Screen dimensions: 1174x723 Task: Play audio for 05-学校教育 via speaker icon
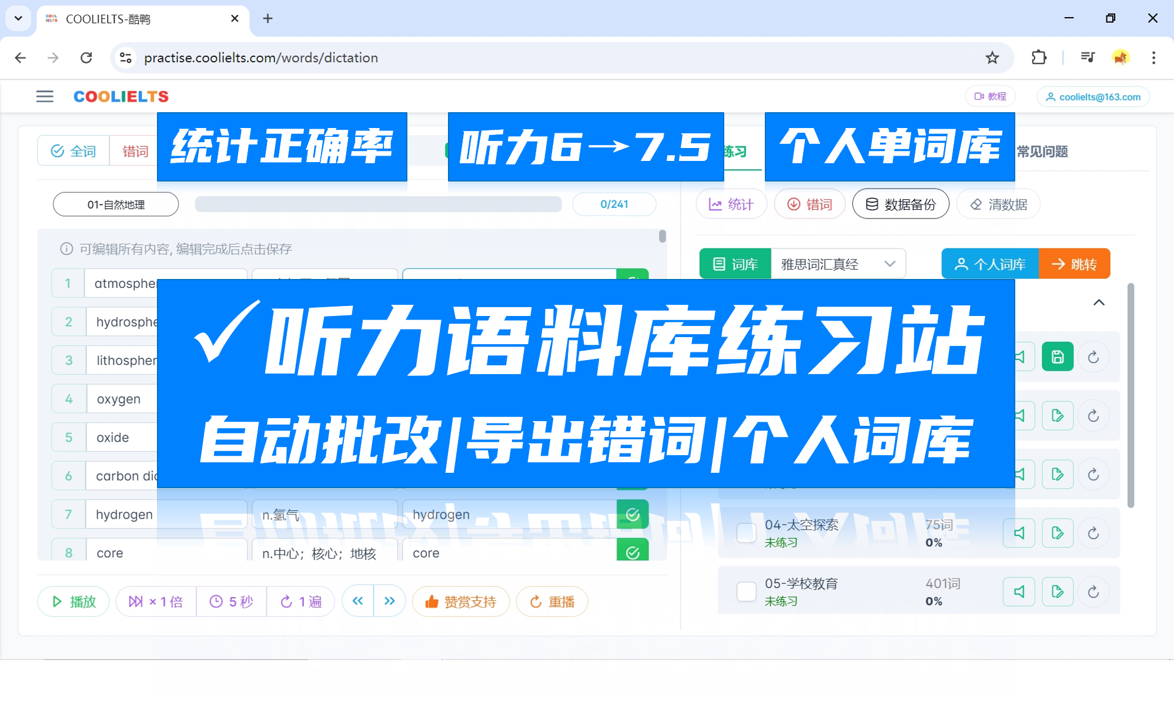point(1019,591)
